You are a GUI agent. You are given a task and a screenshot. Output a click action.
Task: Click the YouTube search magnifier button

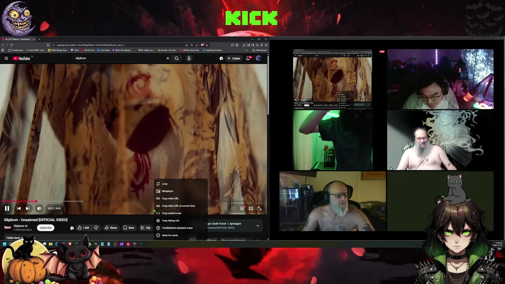[x=177, y=58]
